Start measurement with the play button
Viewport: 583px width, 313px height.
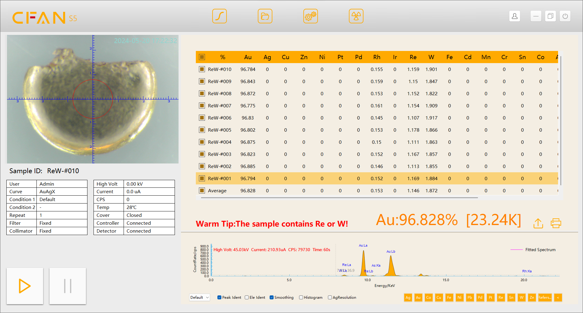[x=25, y=286]
